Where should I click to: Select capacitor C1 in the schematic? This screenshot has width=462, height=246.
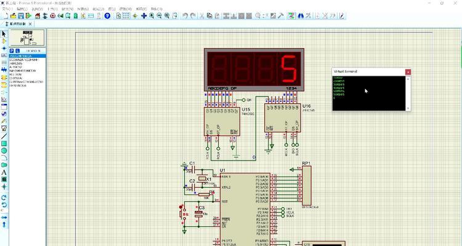coord(193,169)
